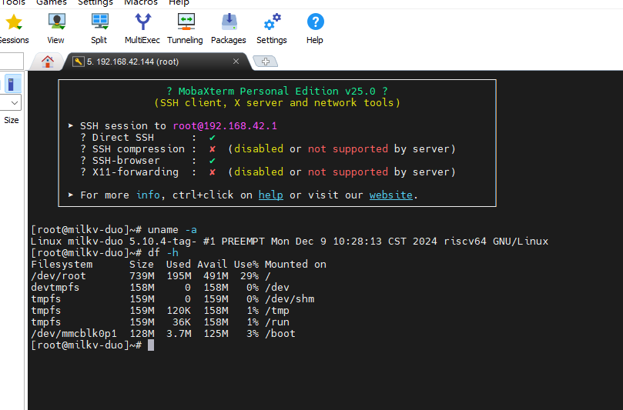The height and width of the screenshot is (410, 623).
Task: Visit the website link in banner
Action: pos(391,195)
